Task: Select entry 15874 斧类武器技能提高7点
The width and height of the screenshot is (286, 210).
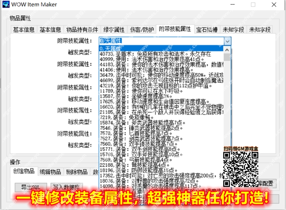Action: 161,123
